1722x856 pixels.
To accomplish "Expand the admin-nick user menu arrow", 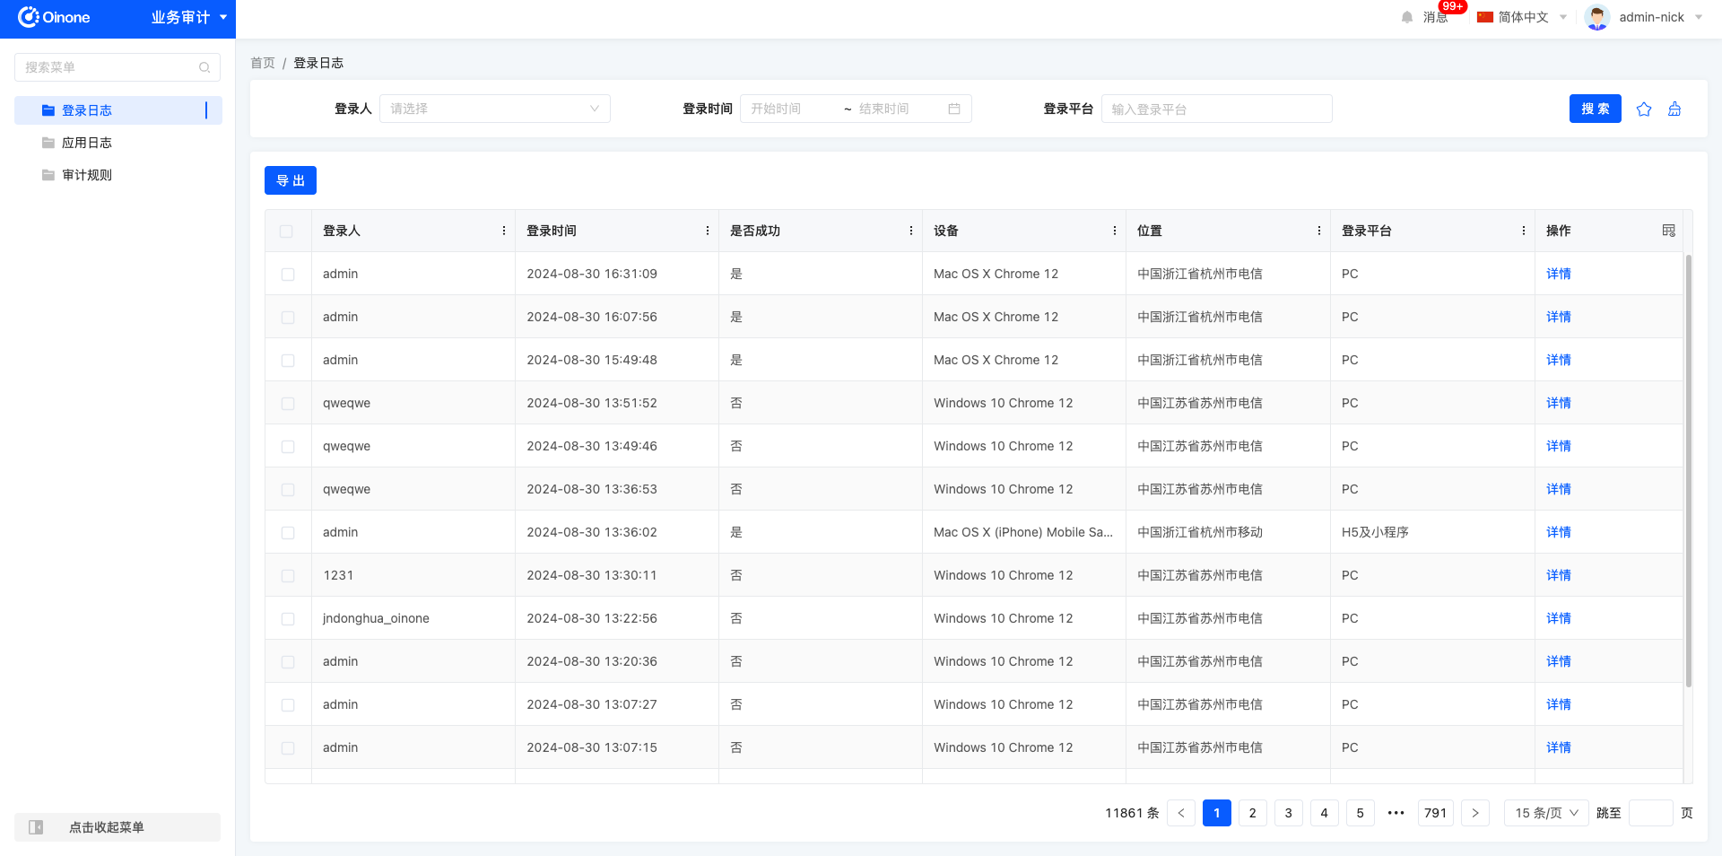I will (x=1699, y=17).
